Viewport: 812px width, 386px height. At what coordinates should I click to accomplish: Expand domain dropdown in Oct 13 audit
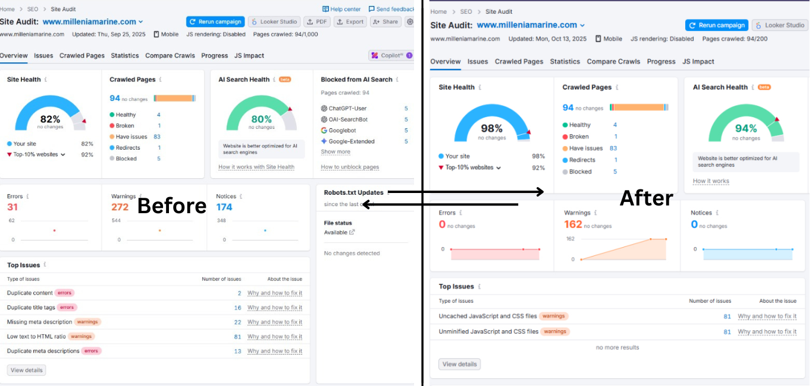tap(582, 26)
